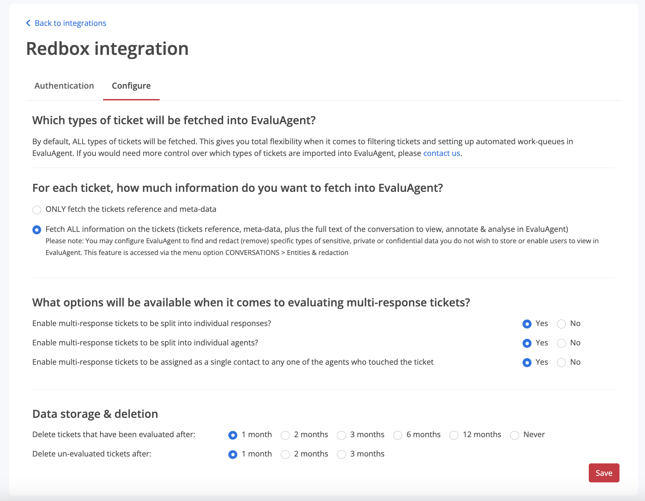Click the back chevron arrow icon
The image size is (645, 501).
pos(28,23)
